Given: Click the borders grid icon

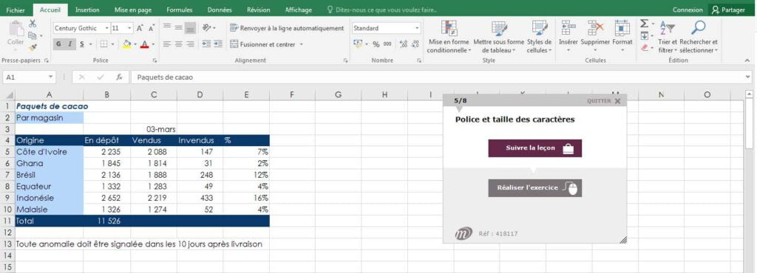Looking at the screenshot, I should pyautogui.click(x=103, y=44).
